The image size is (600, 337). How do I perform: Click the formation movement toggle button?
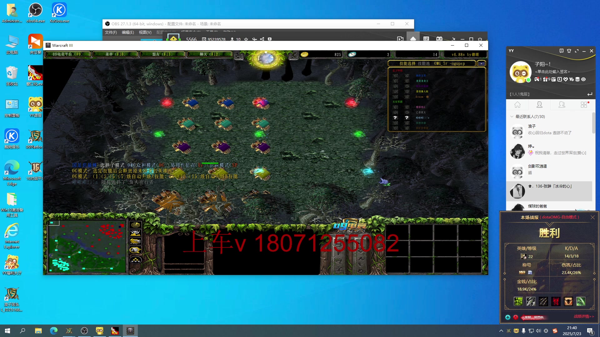click(136, 260)
